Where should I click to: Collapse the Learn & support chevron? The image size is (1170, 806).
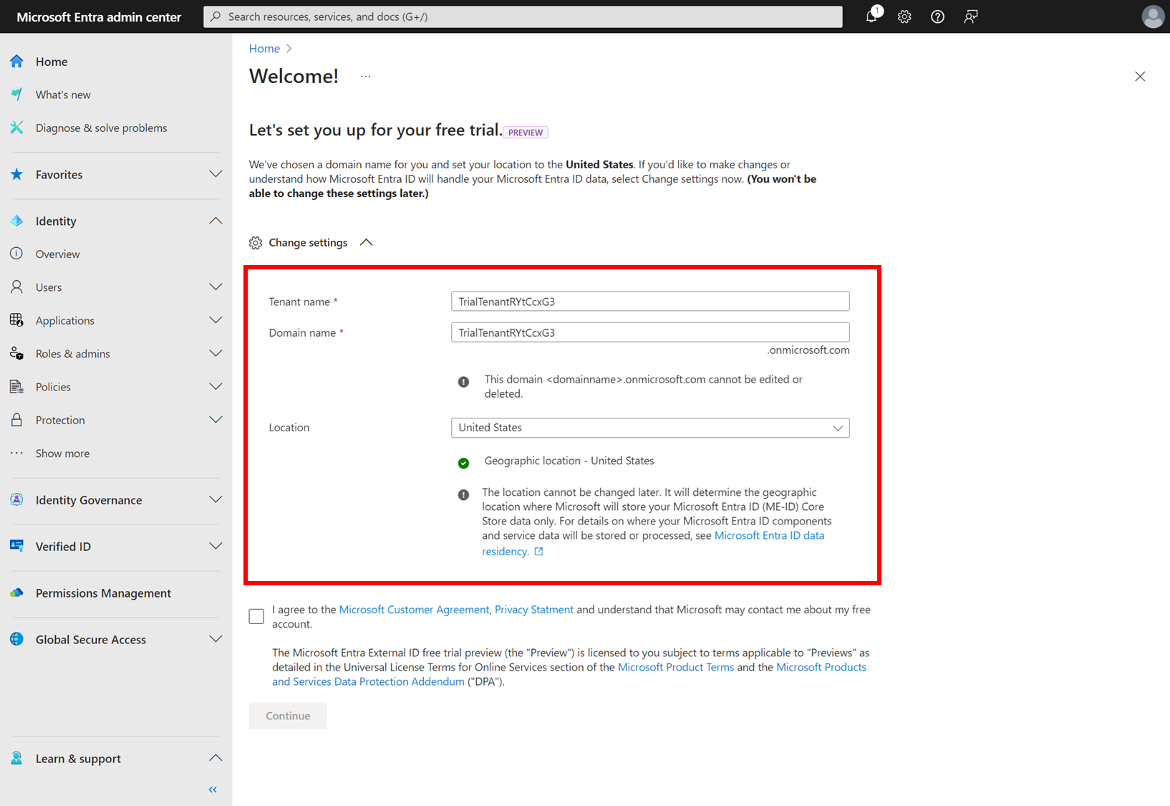pyautogui.click(x=216, y=758)
